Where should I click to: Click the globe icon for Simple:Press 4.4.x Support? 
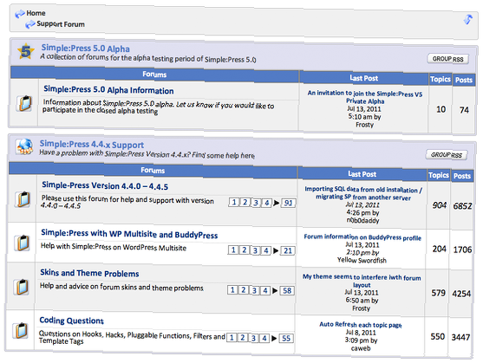(x=24, y=146)
